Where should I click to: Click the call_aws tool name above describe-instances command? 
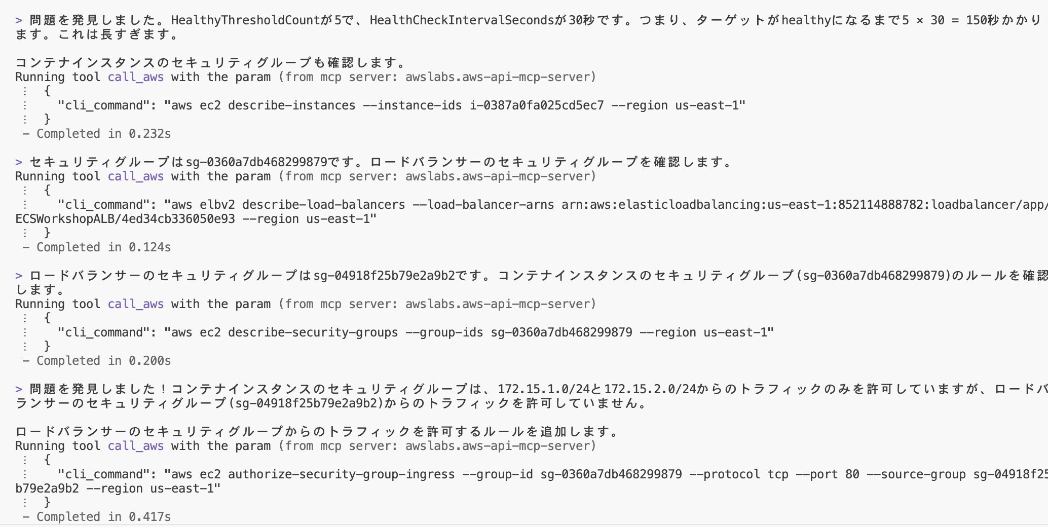[135, 77]
